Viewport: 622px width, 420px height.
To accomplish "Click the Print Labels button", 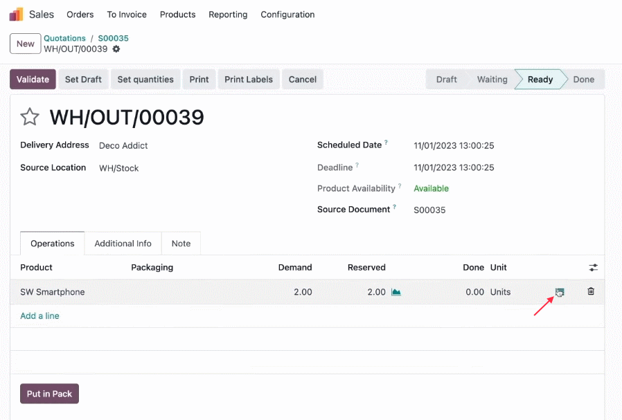I will 249,80.
